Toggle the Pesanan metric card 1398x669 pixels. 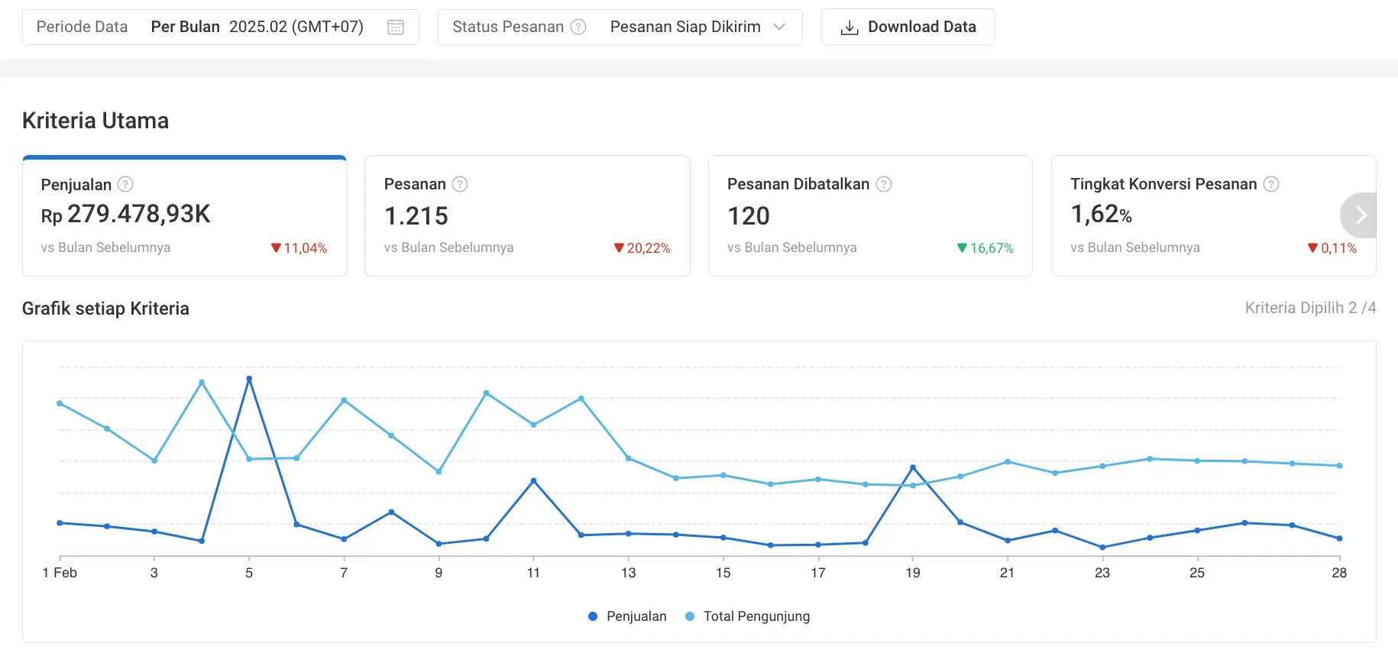[x=527, y=216]
